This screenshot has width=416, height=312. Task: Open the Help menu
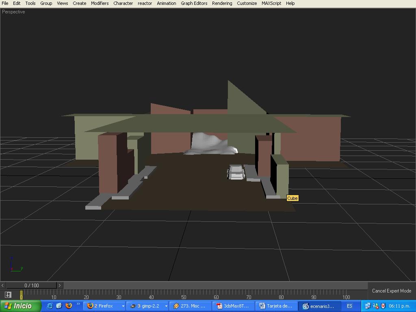290,3
